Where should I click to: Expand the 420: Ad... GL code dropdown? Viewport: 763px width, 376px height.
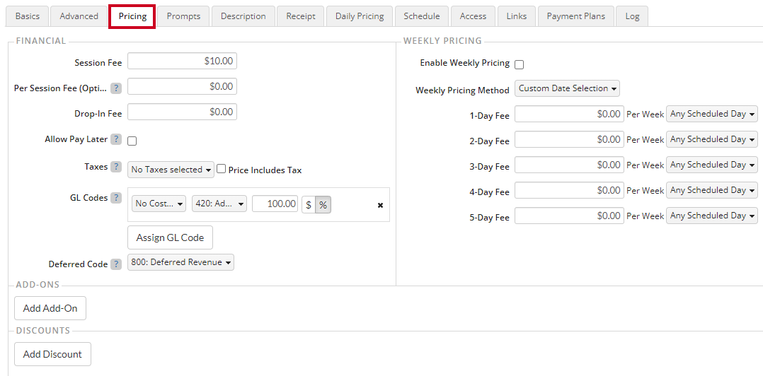[219, 204]
